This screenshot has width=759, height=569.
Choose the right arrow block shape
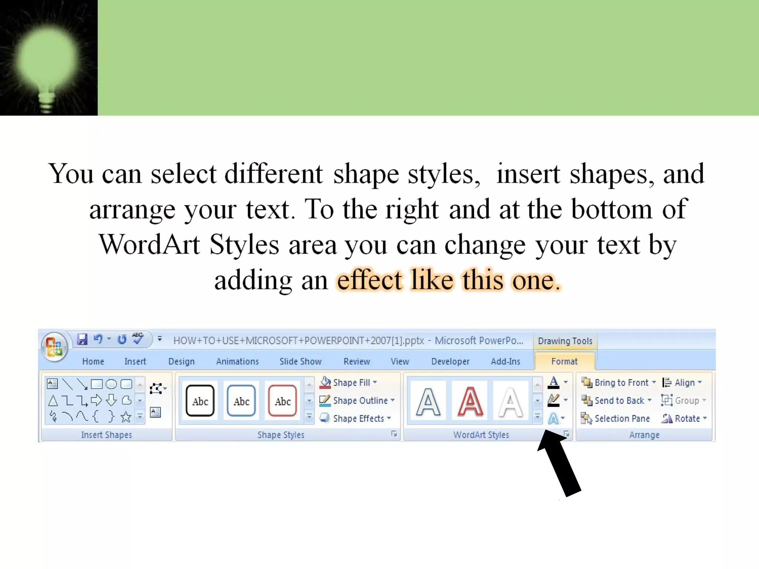tap(96, 400)
